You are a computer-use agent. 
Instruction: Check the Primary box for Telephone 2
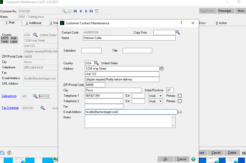[x=180, y=101]
